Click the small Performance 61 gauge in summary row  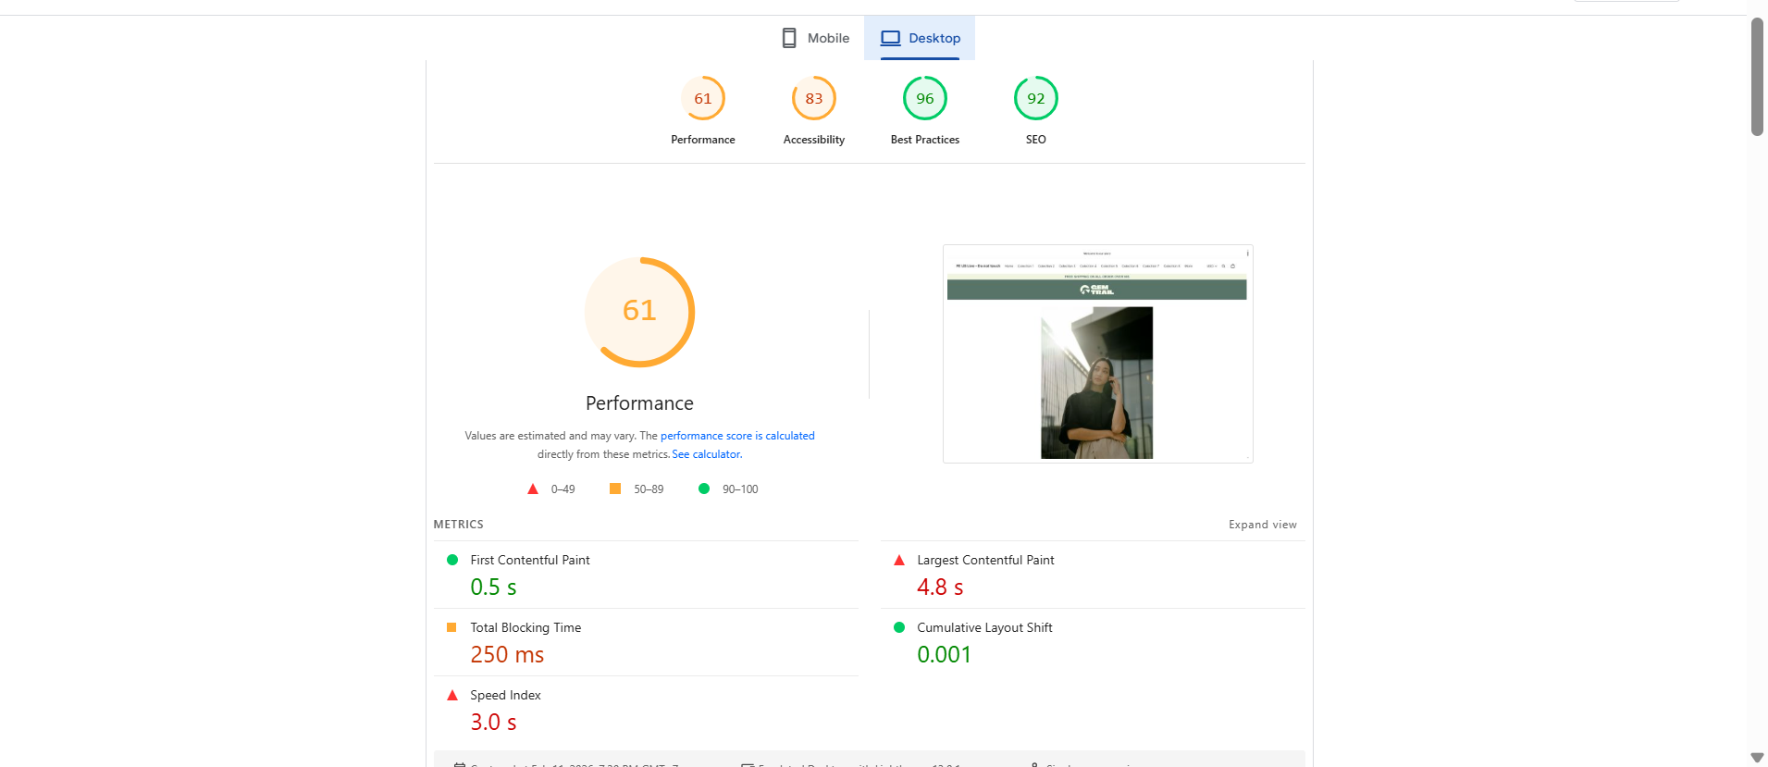click(x=703, y=99)
